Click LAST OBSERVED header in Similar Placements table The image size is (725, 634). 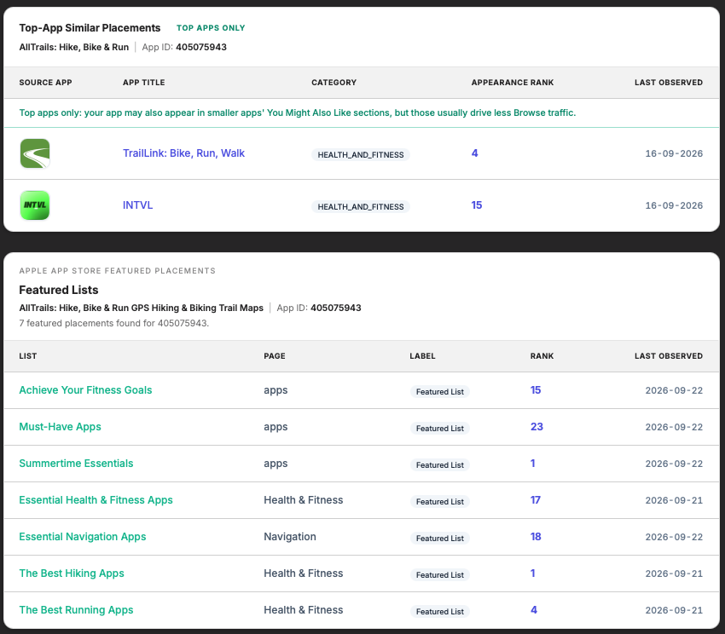click(669, 83)
